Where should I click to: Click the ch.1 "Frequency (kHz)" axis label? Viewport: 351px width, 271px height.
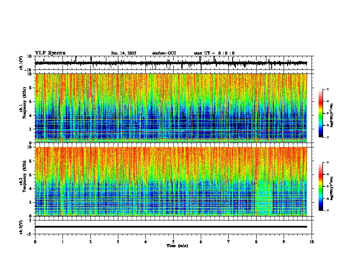click(x=24, y=103)
